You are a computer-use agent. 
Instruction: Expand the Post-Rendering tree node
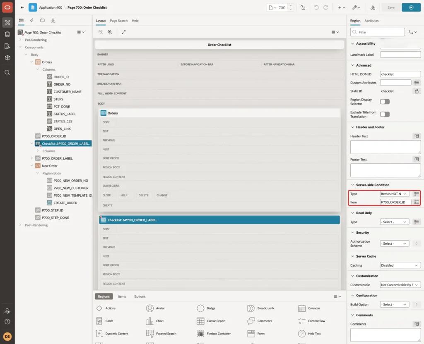(x=20, y=225)
